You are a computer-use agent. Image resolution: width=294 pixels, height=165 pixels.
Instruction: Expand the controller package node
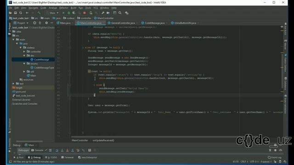click(x=24, y=51)
